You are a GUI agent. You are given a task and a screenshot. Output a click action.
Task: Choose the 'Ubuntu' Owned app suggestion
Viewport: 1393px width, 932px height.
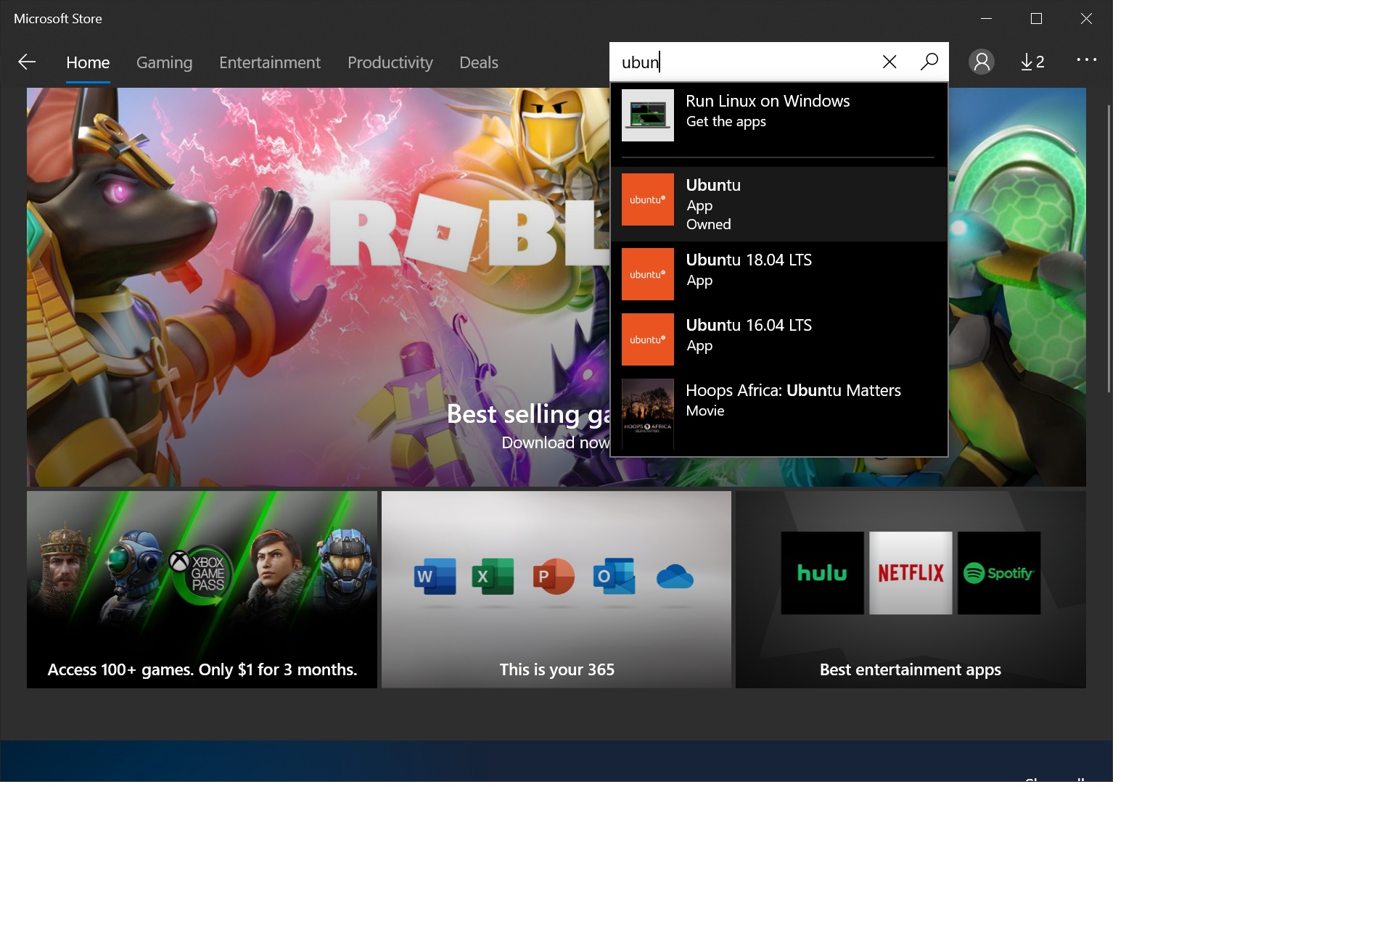click(x=779, y=205)
